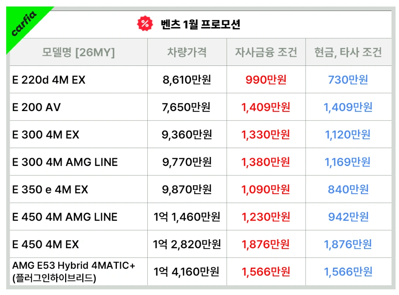399x295 pixels.
Task: Click the blue 1,120만원 value
Action: [348, 135]
